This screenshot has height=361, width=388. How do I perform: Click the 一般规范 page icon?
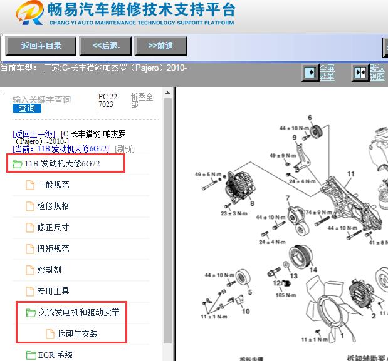(x=30, y=185)
